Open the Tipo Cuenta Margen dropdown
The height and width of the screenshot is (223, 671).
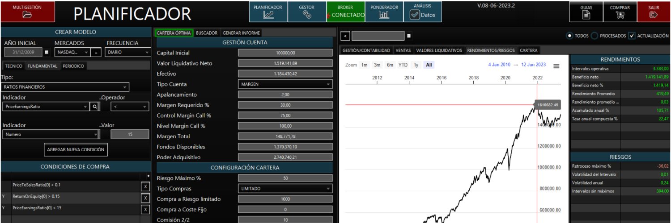pyautogui.click(x=285, y=84)
